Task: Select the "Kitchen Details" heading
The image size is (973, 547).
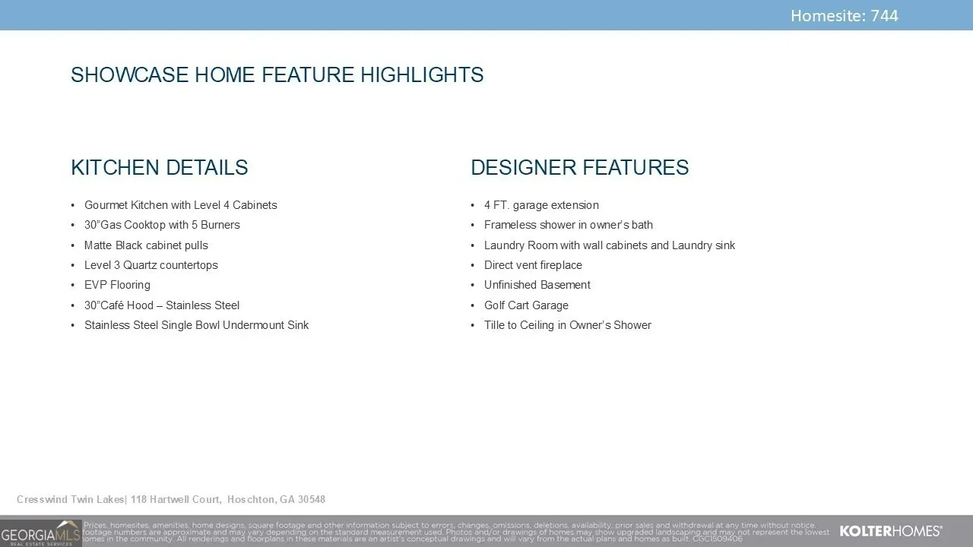Action: point(160,168)
